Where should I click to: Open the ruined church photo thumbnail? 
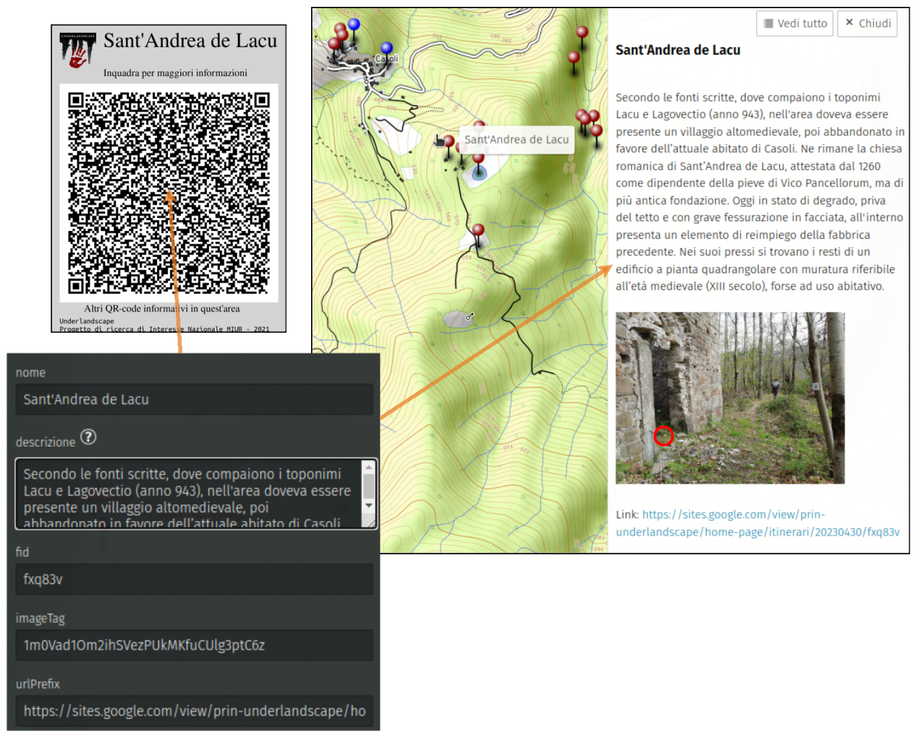point(730,398)
